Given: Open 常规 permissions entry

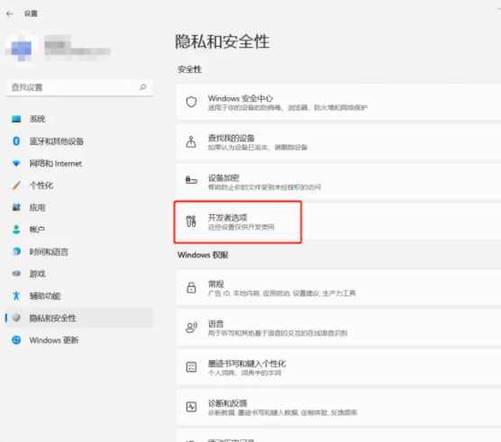Looking at the screenshot, I should click(339, 287).
